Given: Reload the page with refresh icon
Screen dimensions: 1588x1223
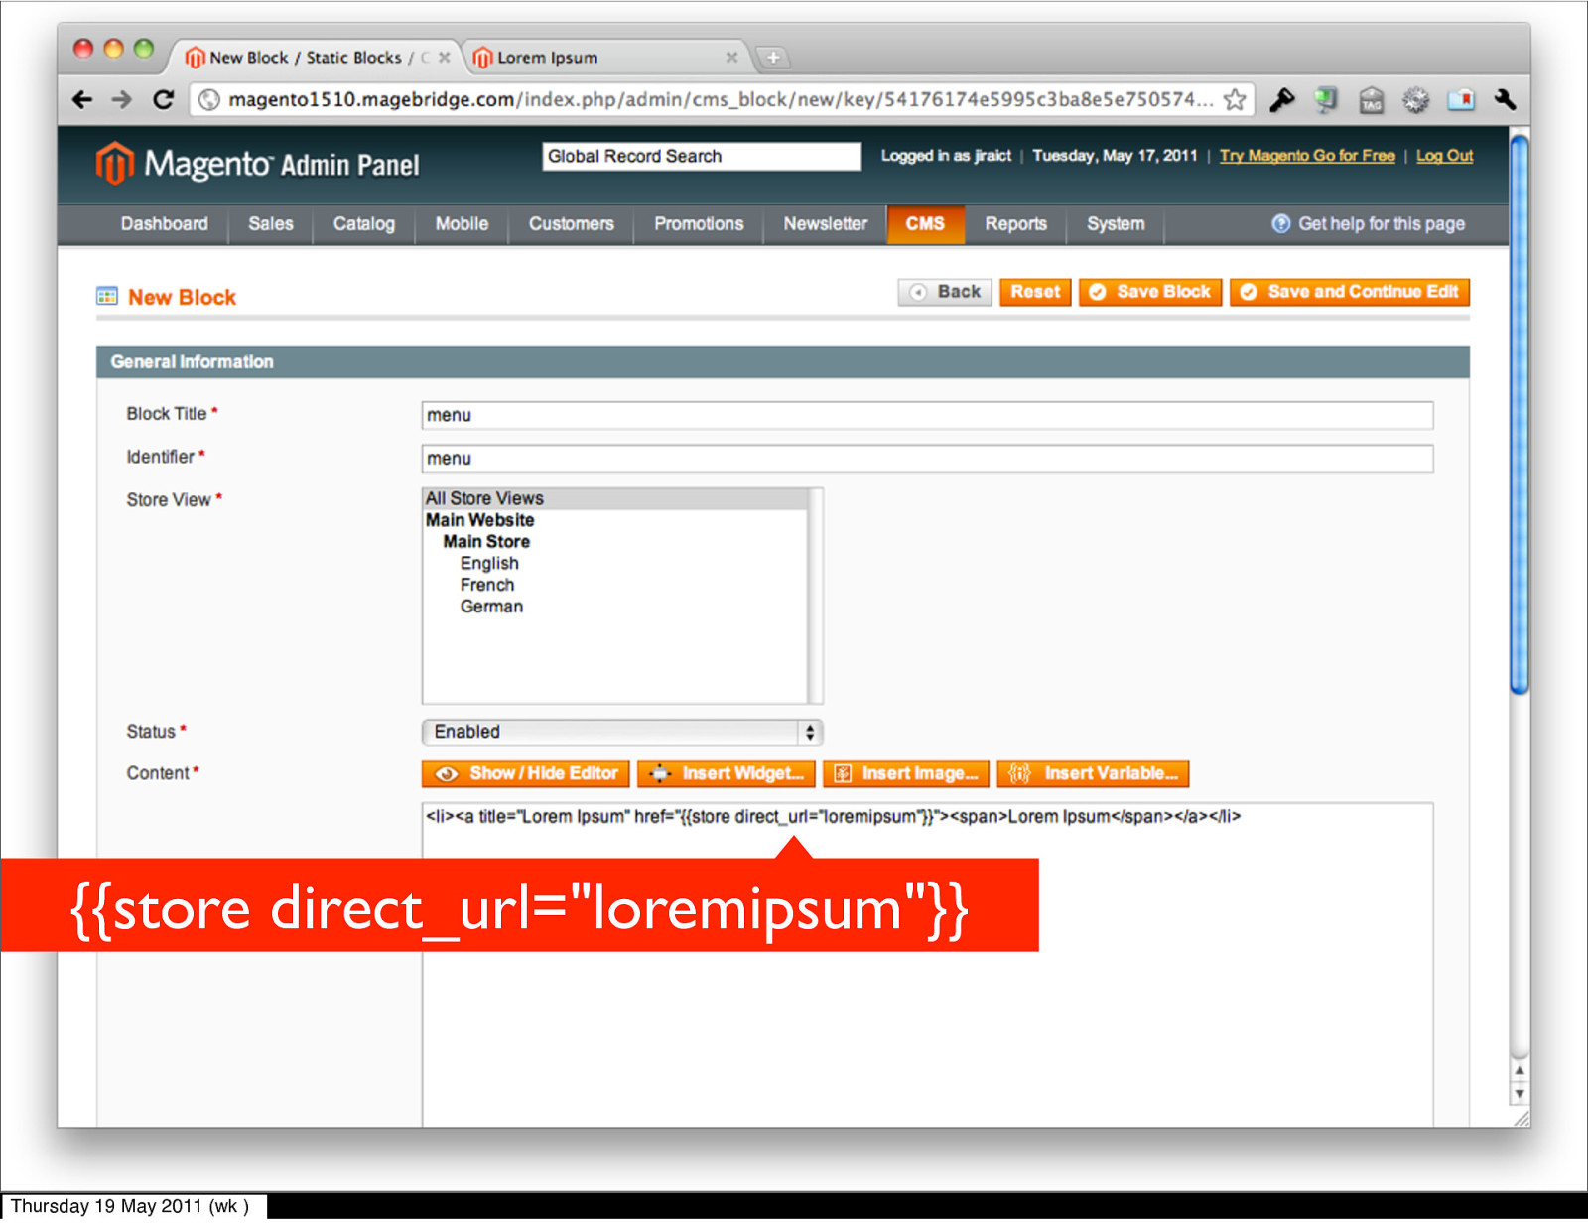Looking at the screenshot, I should pos(163,99).
